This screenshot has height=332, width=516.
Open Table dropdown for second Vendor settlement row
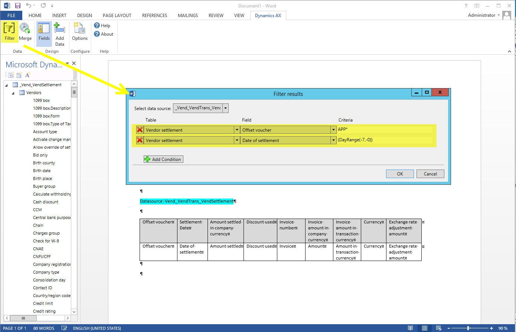tap(237, 140)
